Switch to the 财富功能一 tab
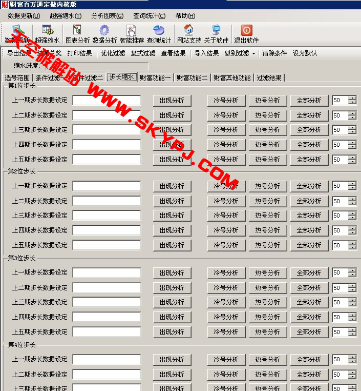 [x=155, y=78]
